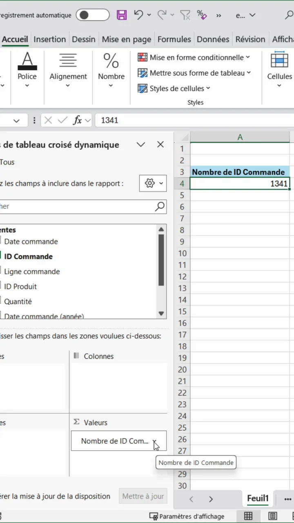Click the formula bar showing 1341
Screen dimensions: 294x523
point(194,121)
